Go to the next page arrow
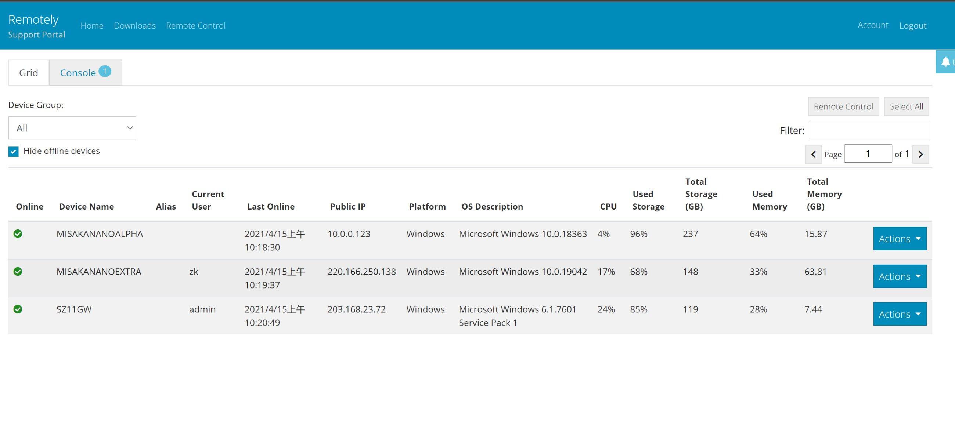Image resolution: width=955 pixels, height=439 pixels. [x=920, y=154]
